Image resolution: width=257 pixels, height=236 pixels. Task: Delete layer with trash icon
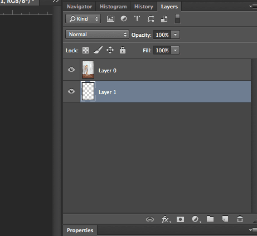tap(240, 219)
